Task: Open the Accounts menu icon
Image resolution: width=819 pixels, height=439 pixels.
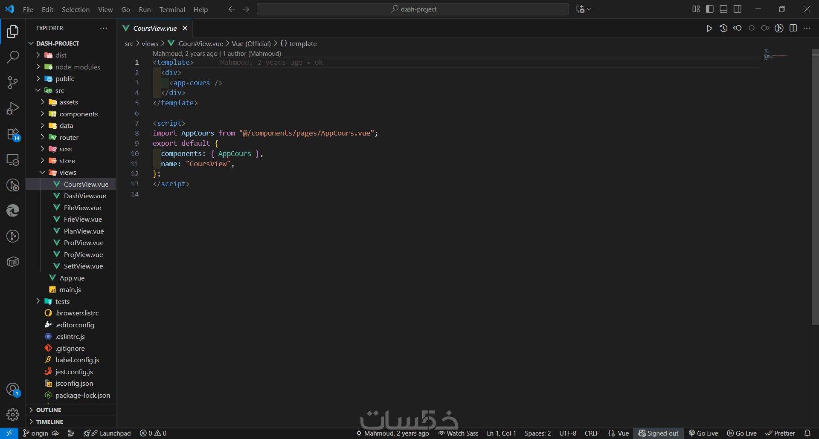Action: (x=13, y=389)
